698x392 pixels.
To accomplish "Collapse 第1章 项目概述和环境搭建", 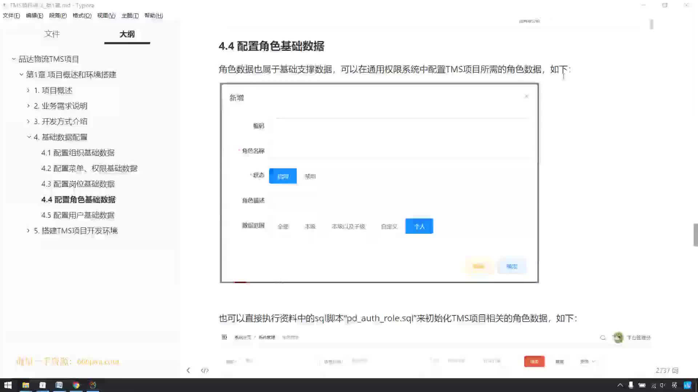I will [x=21, y=74].
